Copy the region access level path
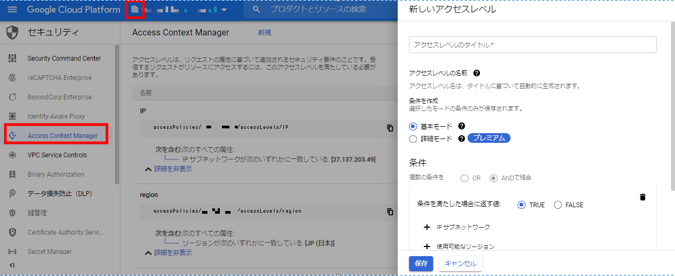The height and width of the screenshot is (276, 675). pyautogui.click(x=390, y=212)
